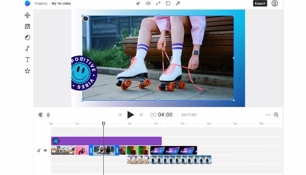The width and height of the screenshot is (306, 175).
Task: Select the purple neon lights clip
Action: (x=174, y=151)
